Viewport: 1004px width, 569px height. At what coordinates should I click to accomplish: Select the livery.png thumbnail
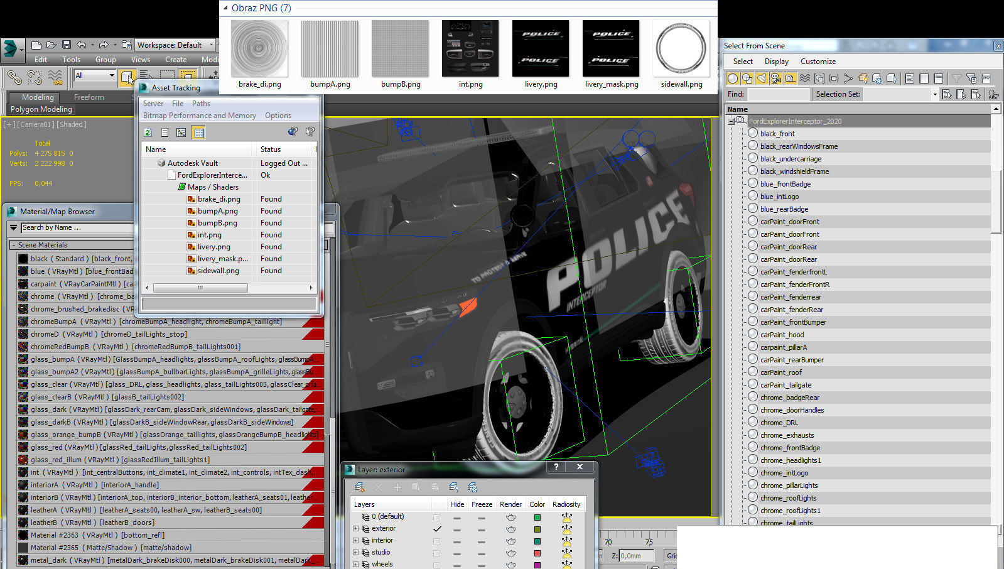pos(541,49)
